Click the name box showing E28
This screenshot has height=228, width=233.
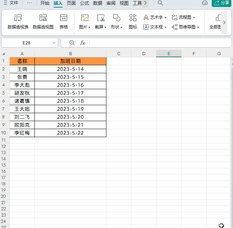(x=26, y=43)
